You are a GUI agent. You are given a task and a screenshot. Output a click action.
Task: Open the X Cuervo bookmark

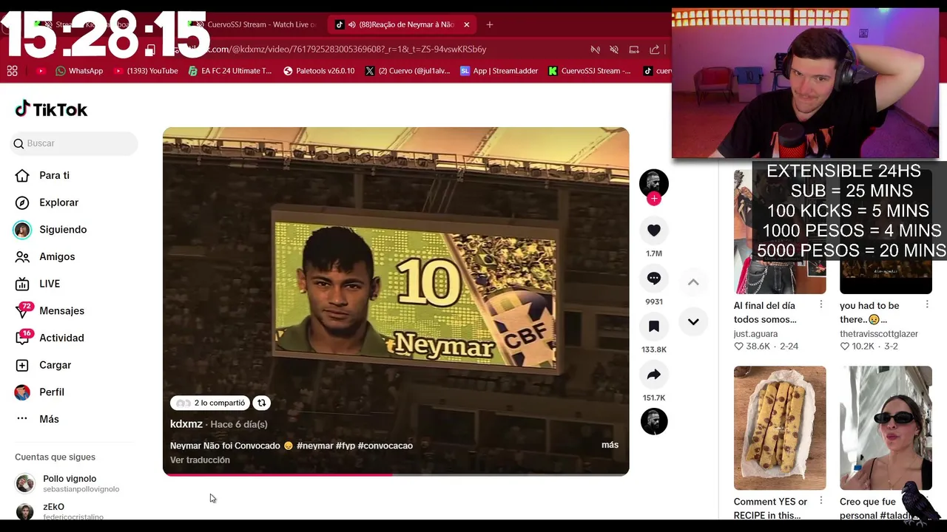click(408, 71)
